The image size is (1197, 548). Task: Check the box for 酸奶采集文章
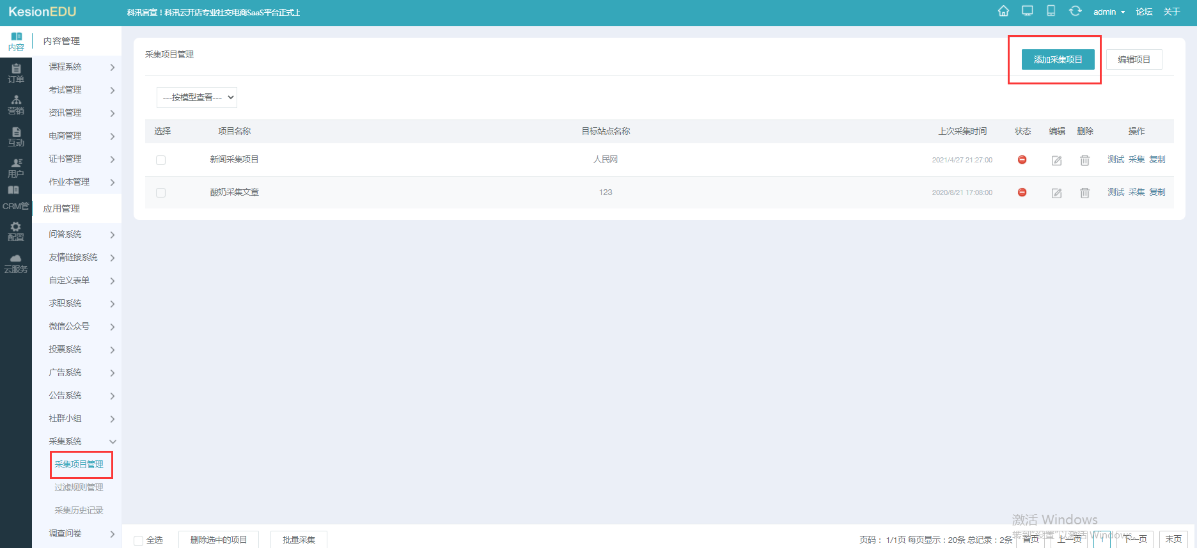[x=160, y=193]
